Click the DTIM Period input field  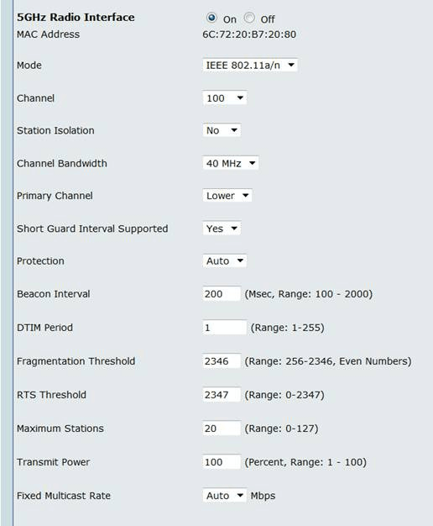[x=225, y=328]
